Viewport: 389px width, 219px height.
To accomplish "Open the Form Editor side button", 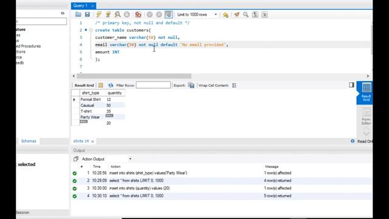I will click(x=366, y=117).
